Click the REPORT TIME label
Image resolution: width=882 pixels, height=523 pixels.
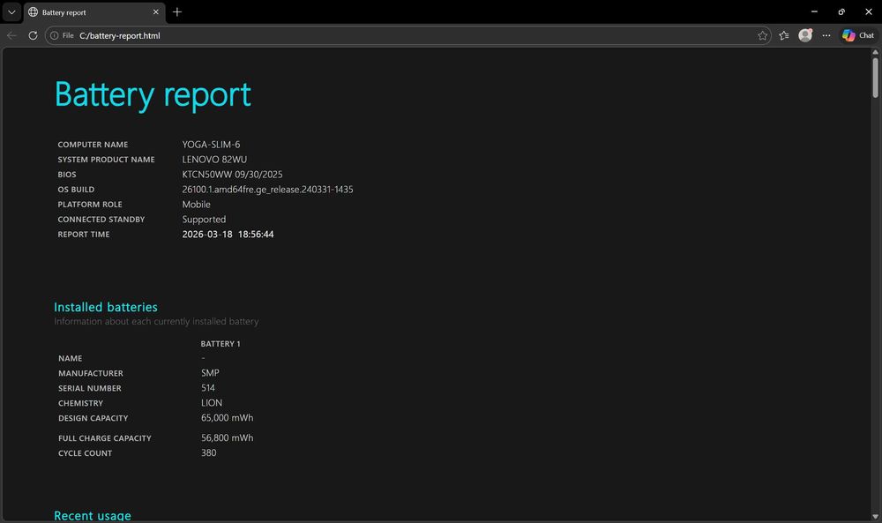84,235
